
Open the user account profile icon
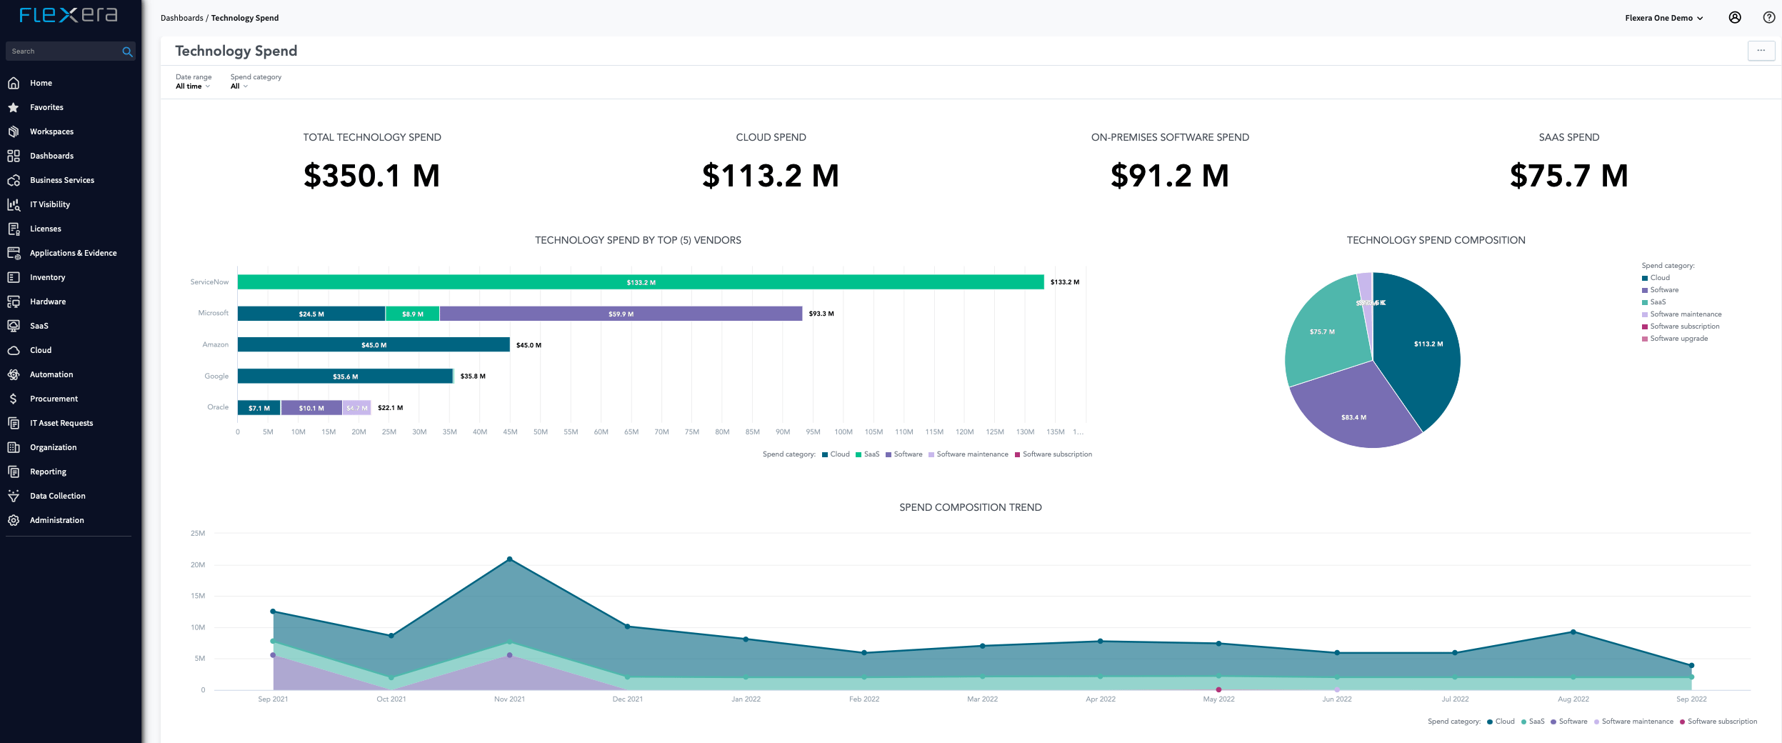[x=1734, y=18]
